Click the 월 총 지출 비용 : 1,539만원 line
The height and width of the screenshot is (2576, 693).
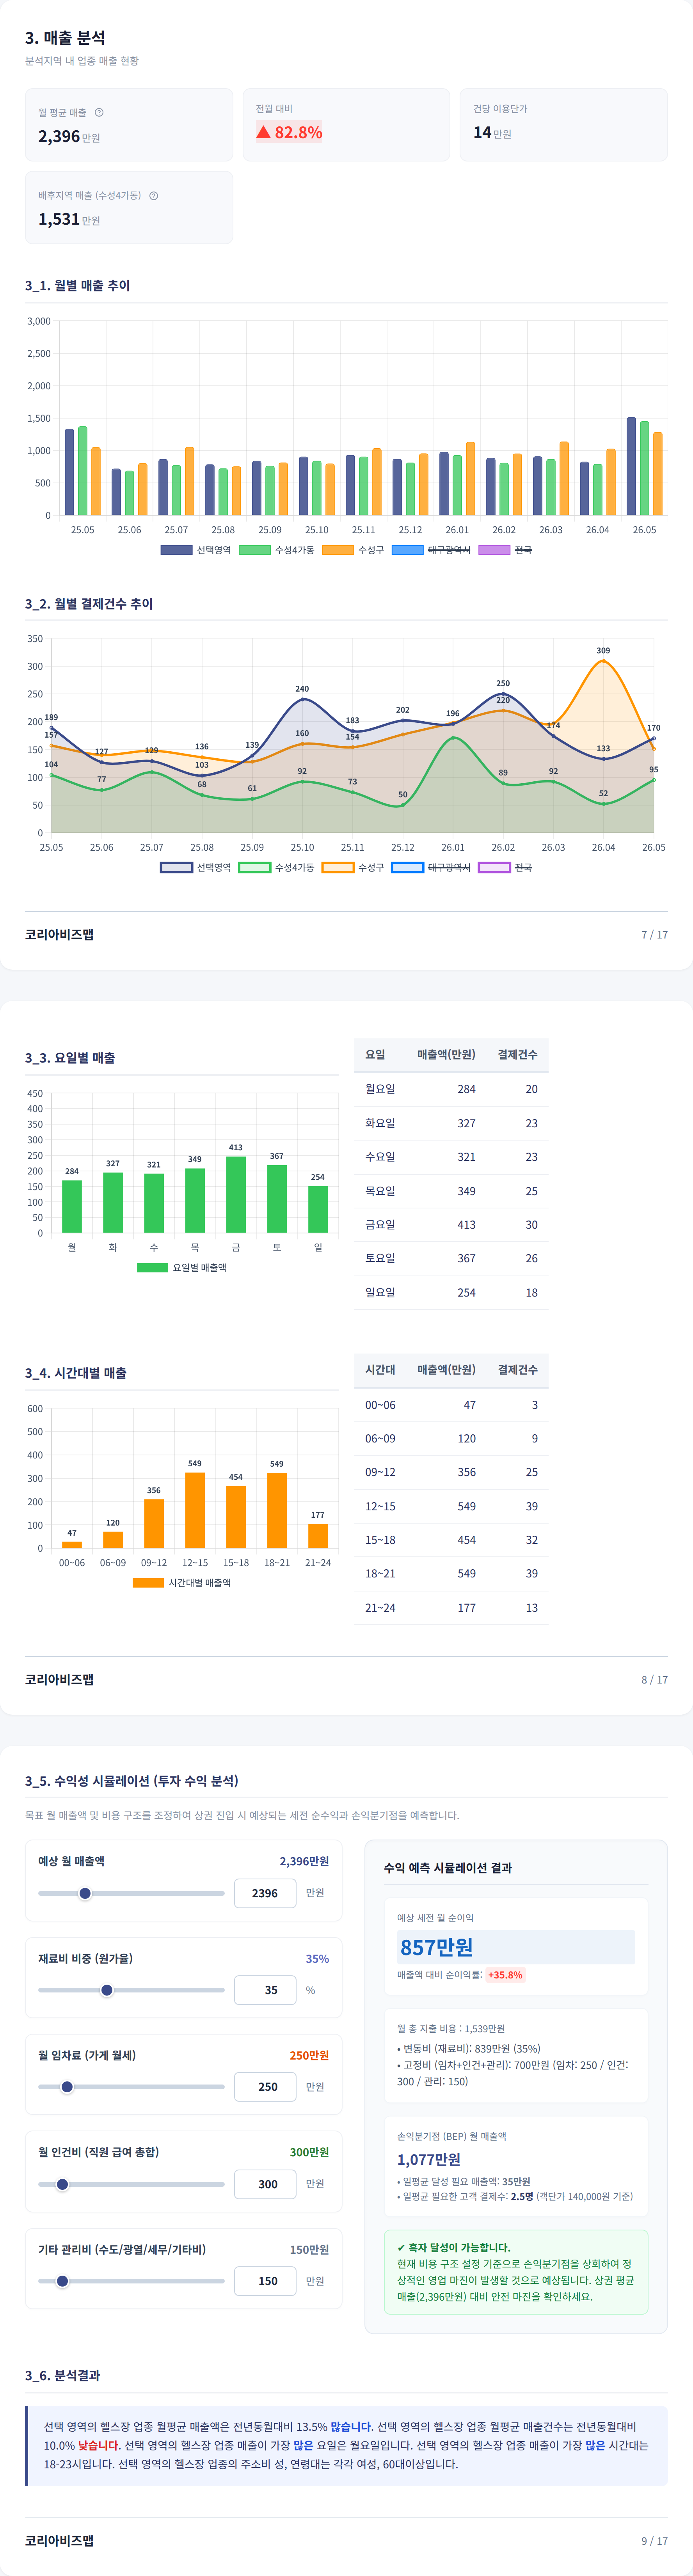(451, 2029)
